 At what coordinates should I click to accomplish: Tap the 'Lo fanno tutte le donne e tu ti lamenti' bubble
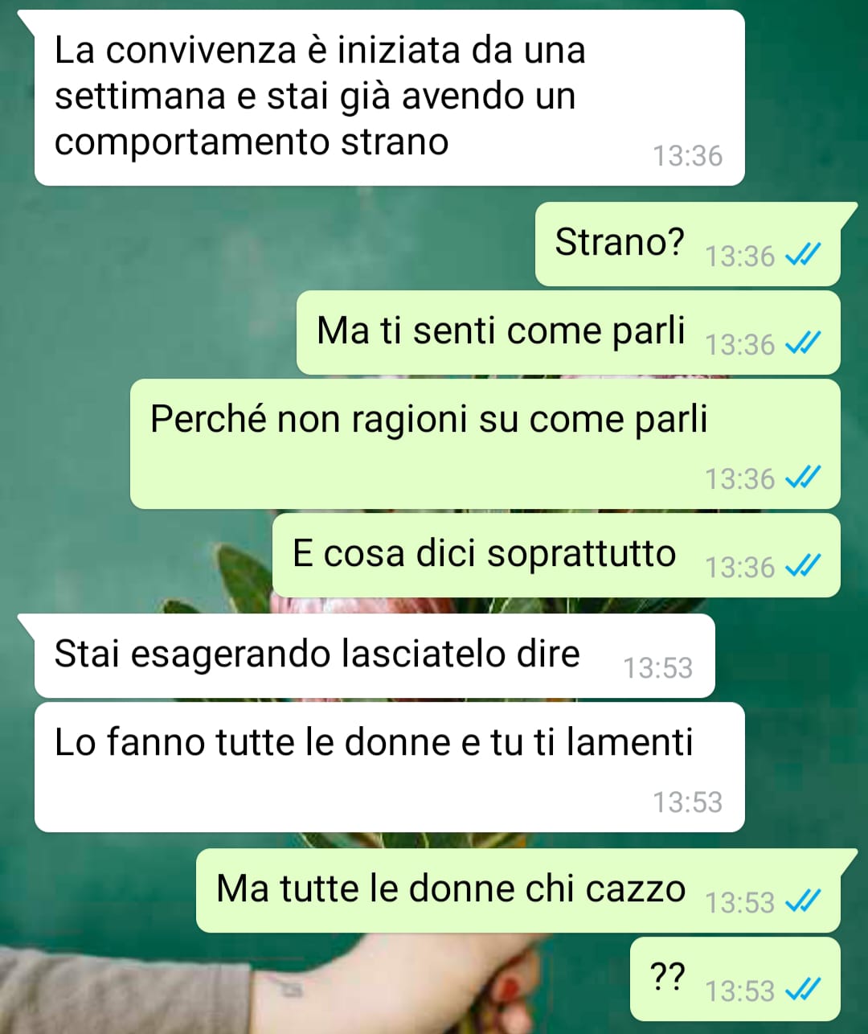pos(389,767)
